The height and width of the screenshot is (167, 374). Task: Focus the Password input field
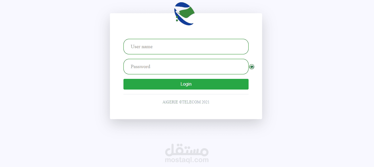coord(186,66)
